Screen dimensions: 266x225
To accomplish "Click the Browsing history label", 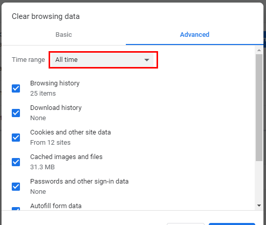I will coord(55,83).
